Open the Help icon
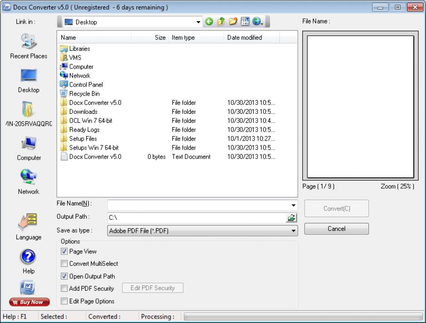This screenshot has width=426, height=323. 28,261
